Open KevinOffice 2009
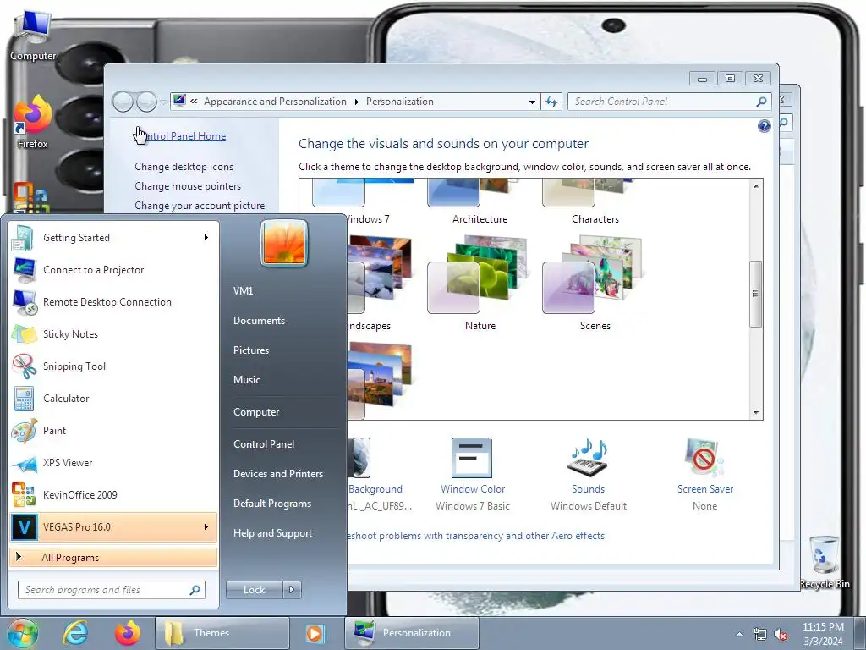The image size is (866, 650). [x=113, y=494]
